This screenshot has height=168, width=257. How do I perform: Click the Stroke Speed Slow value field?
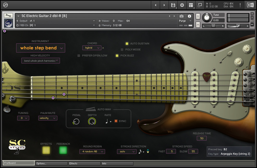[x=193, y=151]
